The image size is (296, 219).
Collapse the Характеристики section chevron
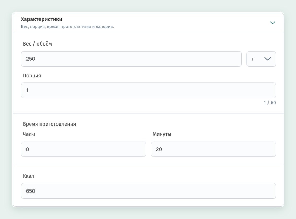pyautogui.click(x=272, y=23)
